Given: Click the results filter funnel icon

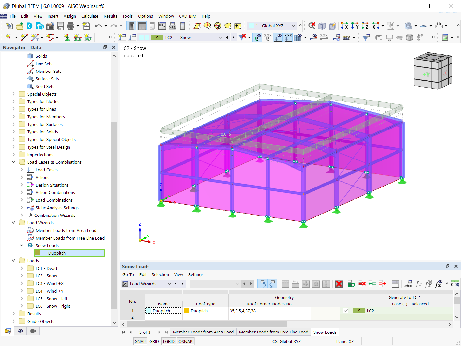Looking at the screenshot, I should [x=366, y=37].
